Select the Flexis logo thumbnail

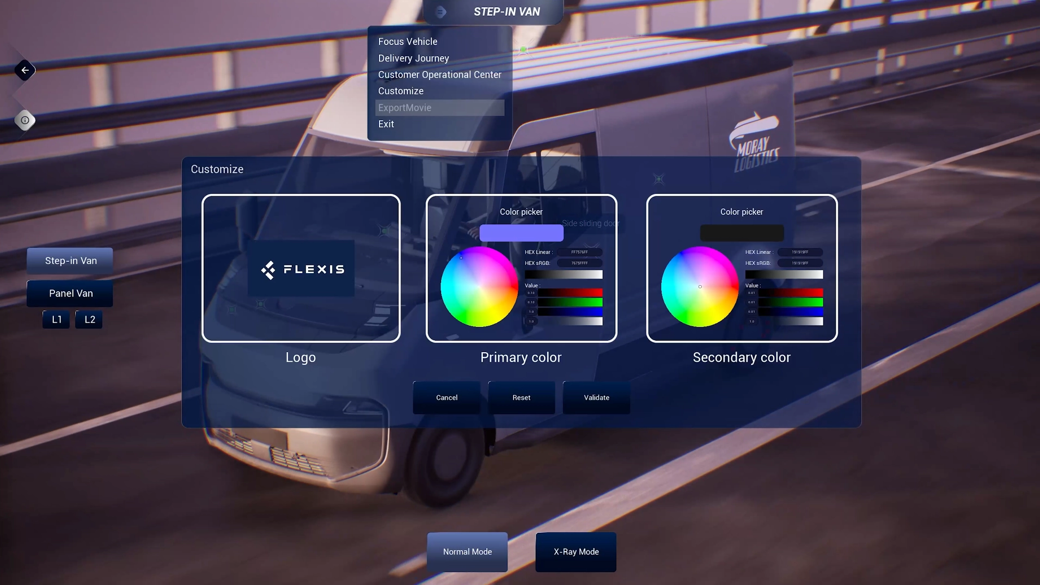click(x=301, y=269)
